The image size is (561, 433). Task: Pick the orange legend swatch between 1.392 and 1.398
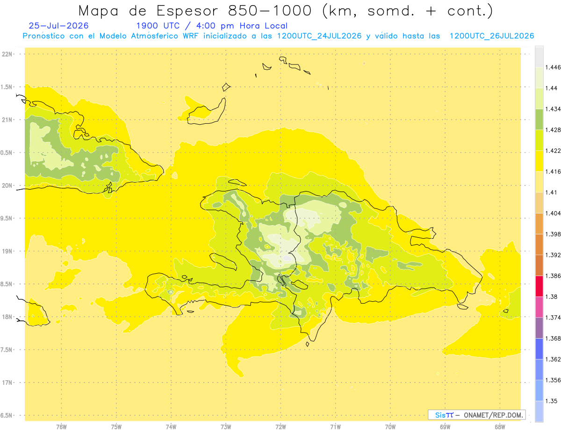click(x=539, y=244)
